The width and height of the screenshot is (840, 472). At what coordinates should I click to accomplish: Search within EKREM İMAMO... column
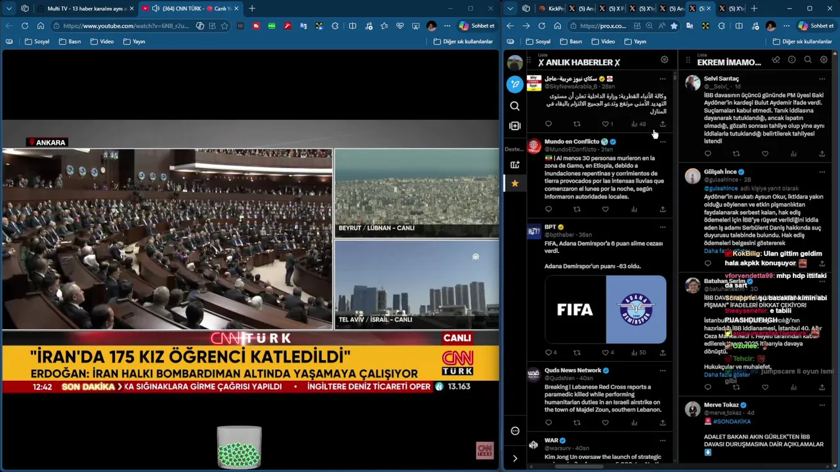[x=808, y=60]
